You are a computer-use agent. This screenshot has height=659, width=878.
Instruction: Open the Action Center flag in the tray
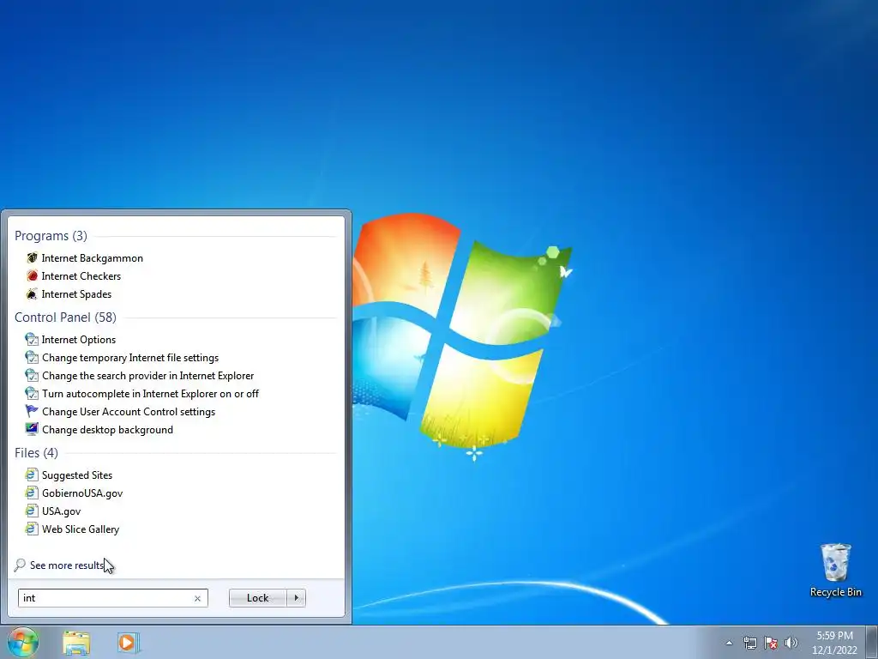point(771,643)
